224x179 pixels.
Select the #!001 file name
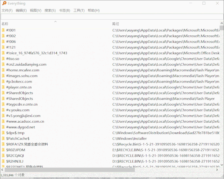[x=11, y=30]
